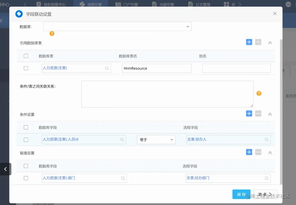Collapse the 引用数据库表 section
The height and width of the screenshot is (205, 296).
point(270,43)
